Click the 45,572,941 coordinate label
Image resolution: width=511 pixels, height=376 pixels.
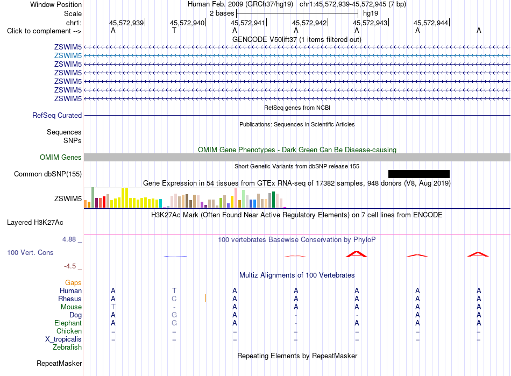pyautogui.click(x=248, y=23)
